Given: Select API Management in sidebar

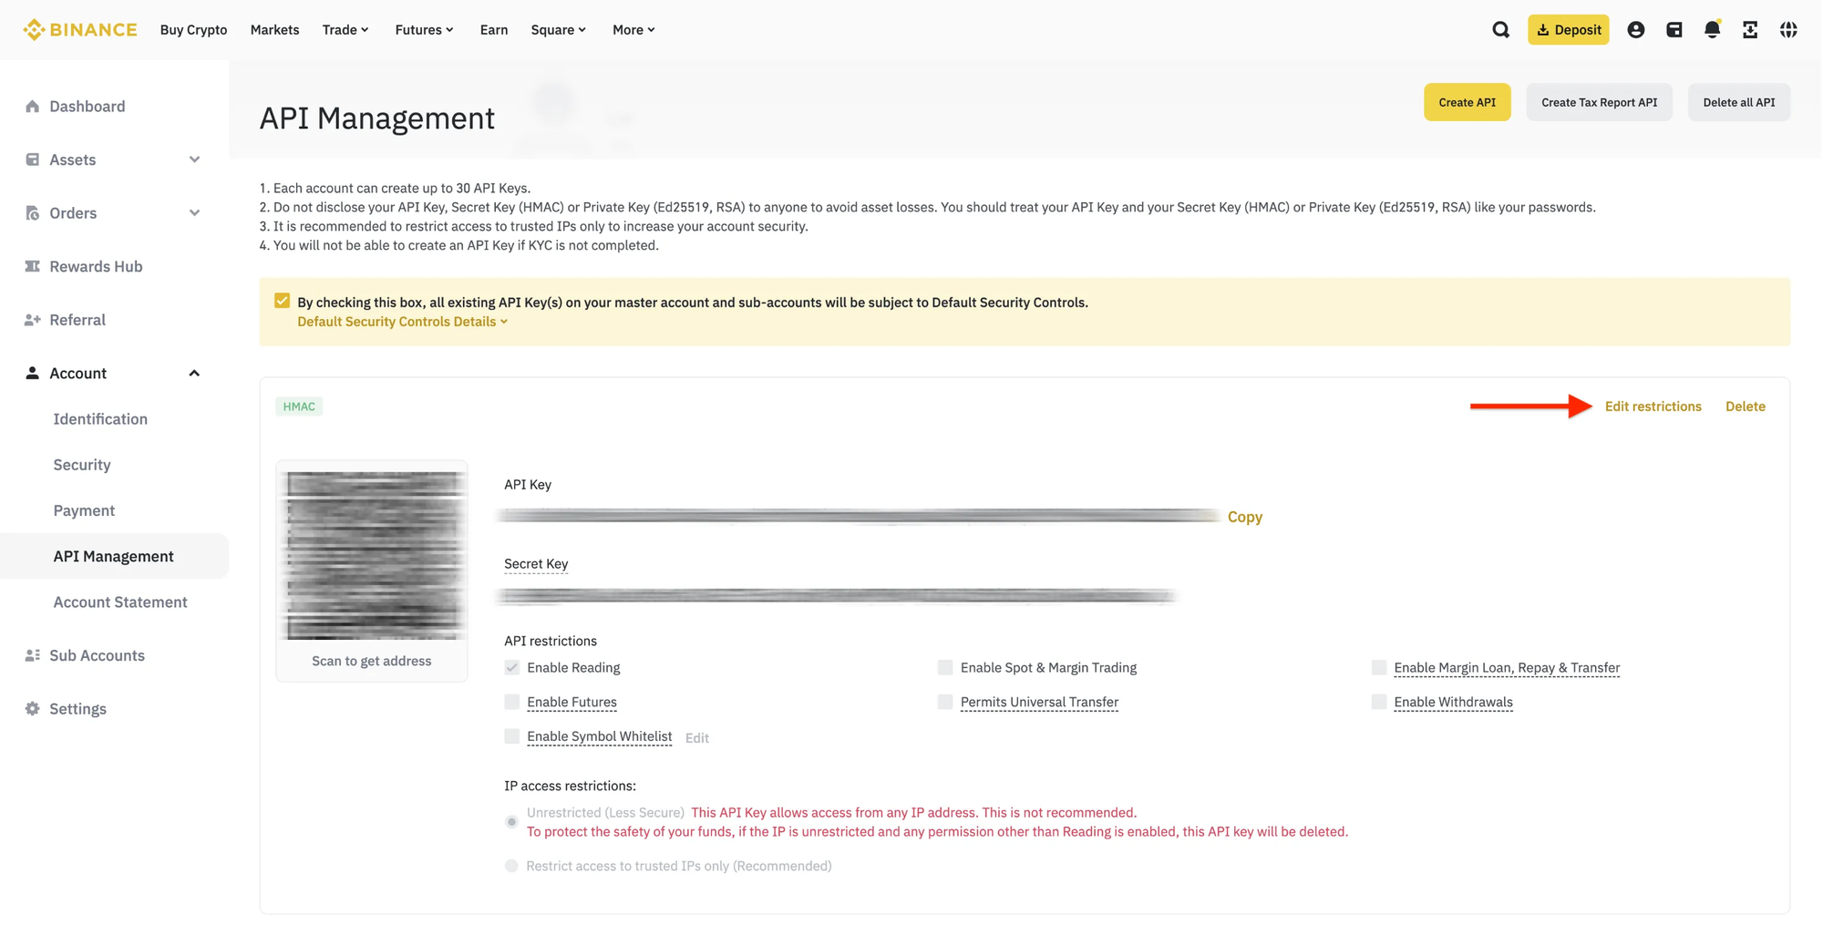Looking at the screenshot, I should (114, 556).
